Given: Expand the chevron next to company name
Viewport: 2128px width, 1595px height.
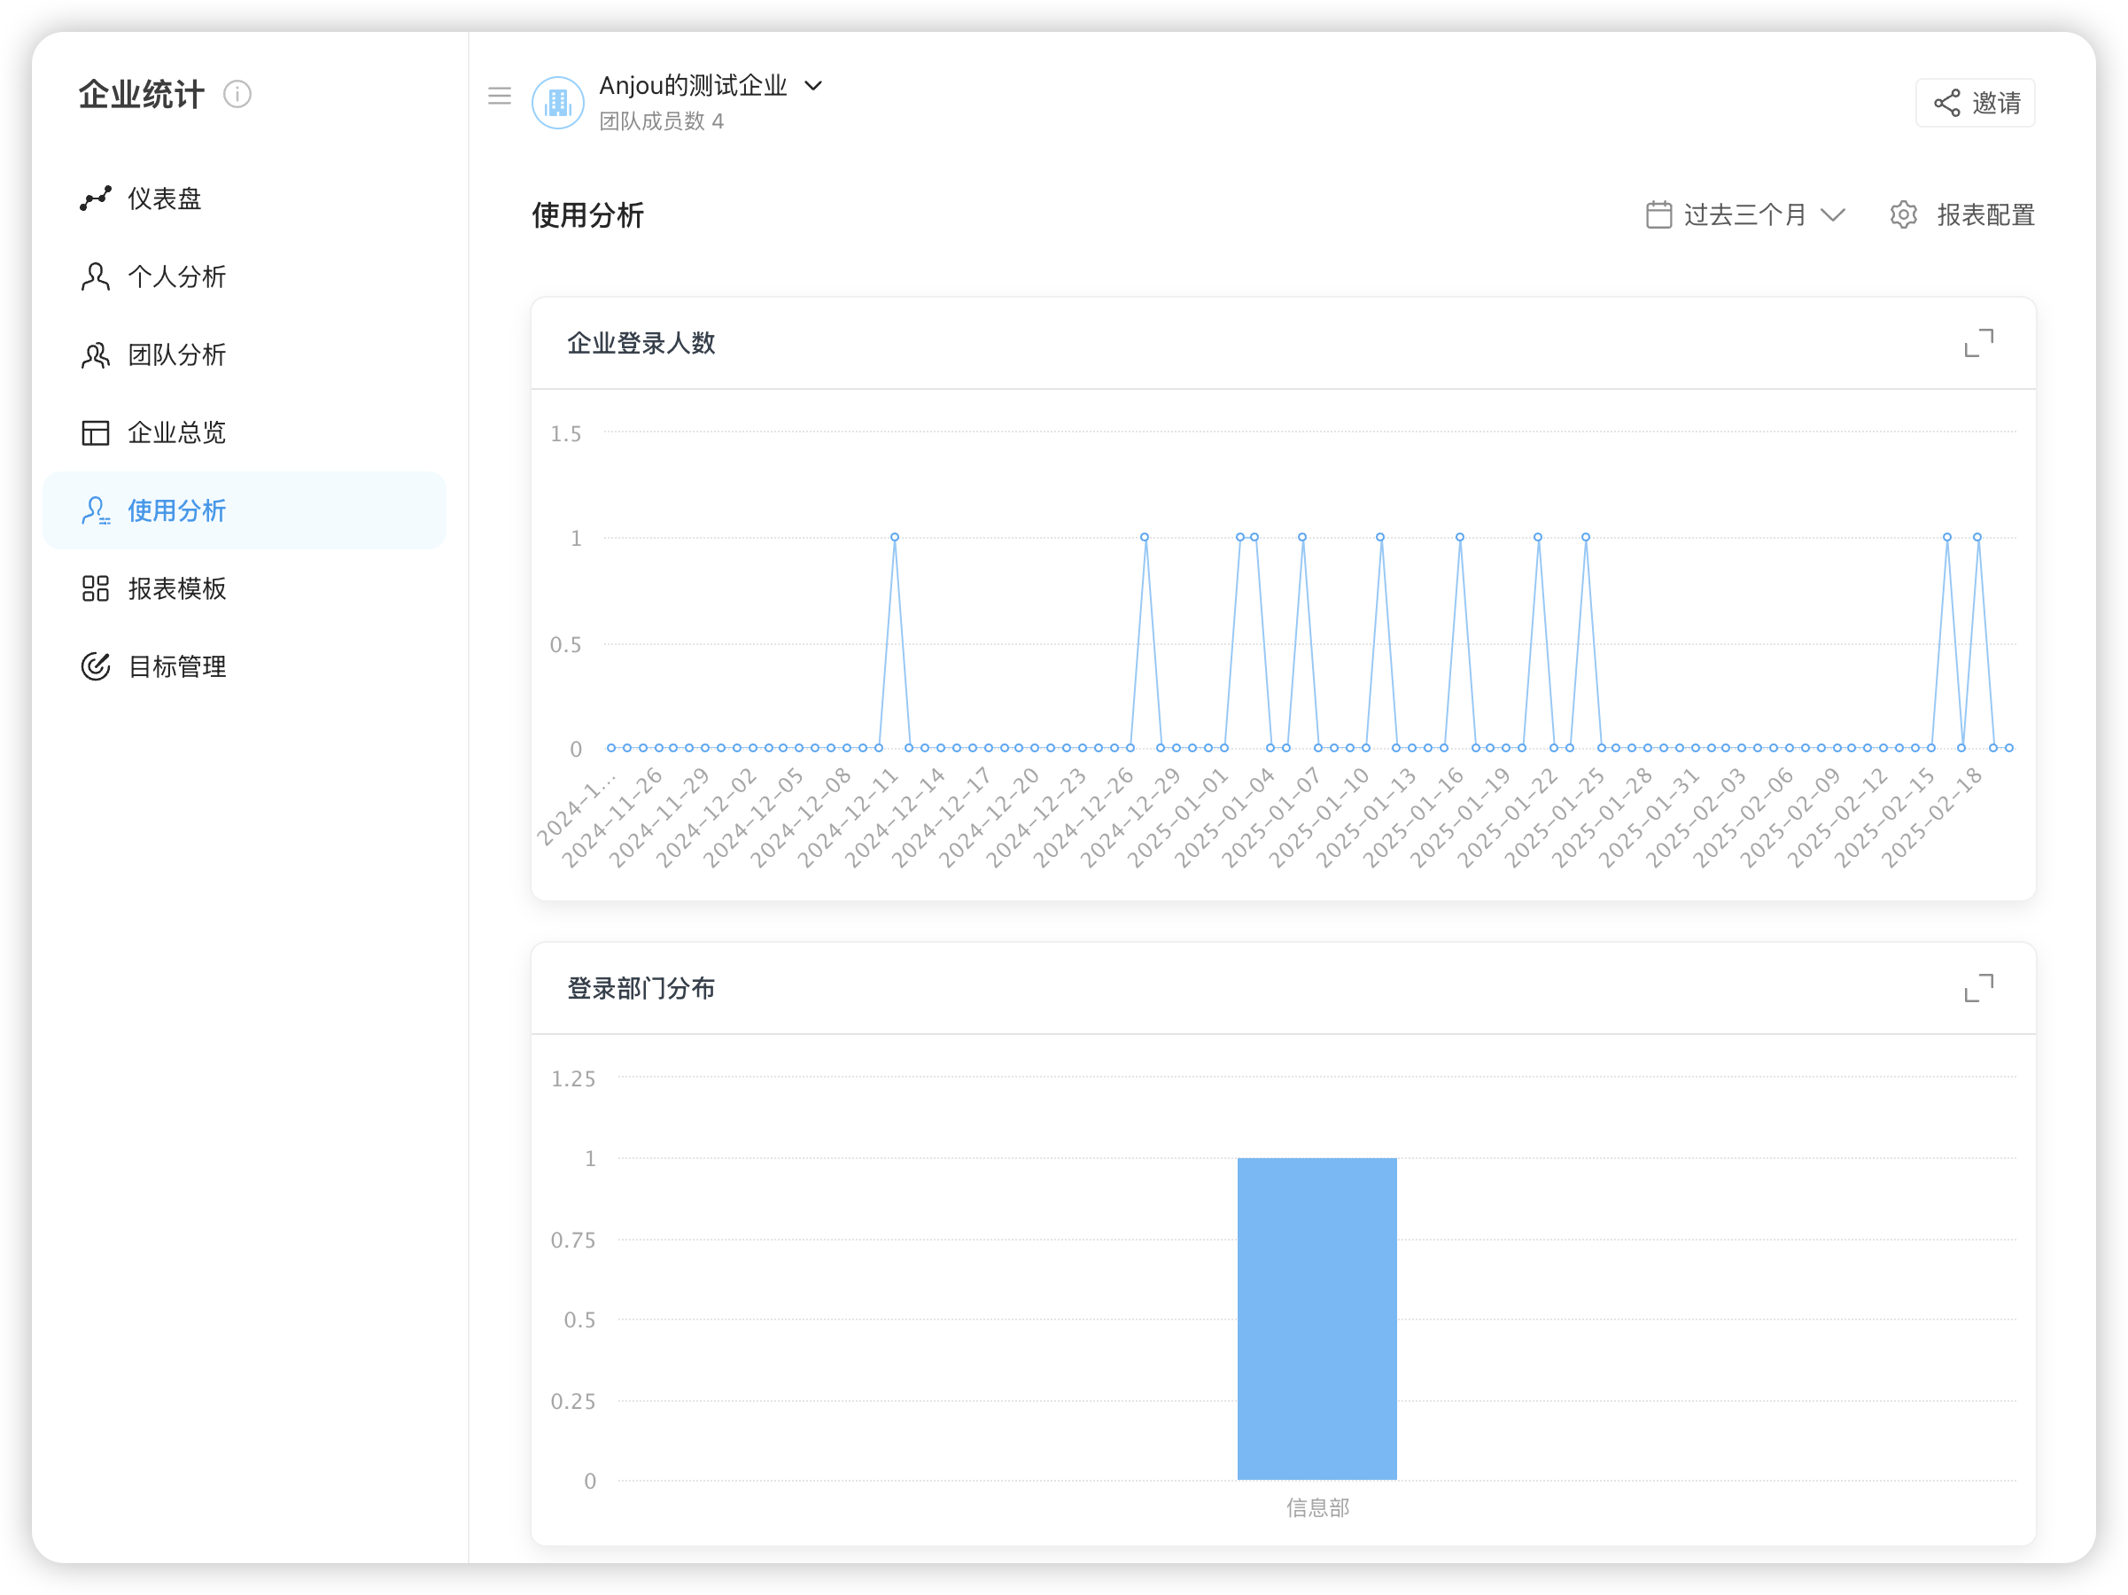Looking at the screenshot, I should coord(812,86).
